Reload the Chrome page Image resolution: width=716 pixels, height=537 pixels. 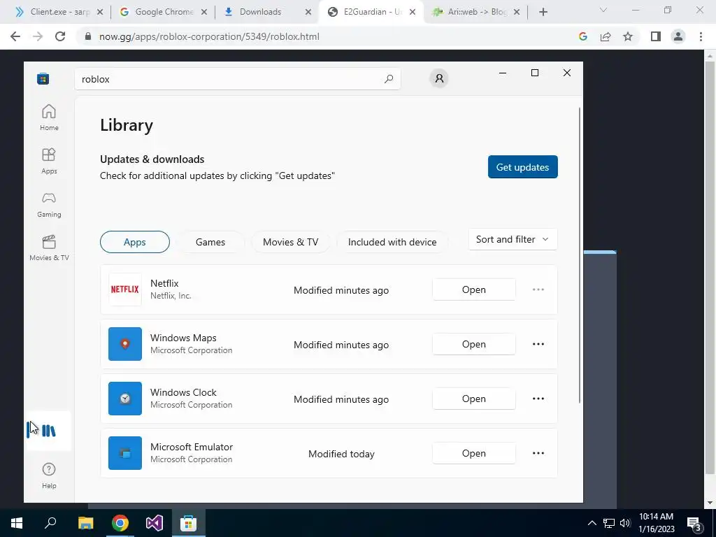pyautogui.click(x=60, y=36)
